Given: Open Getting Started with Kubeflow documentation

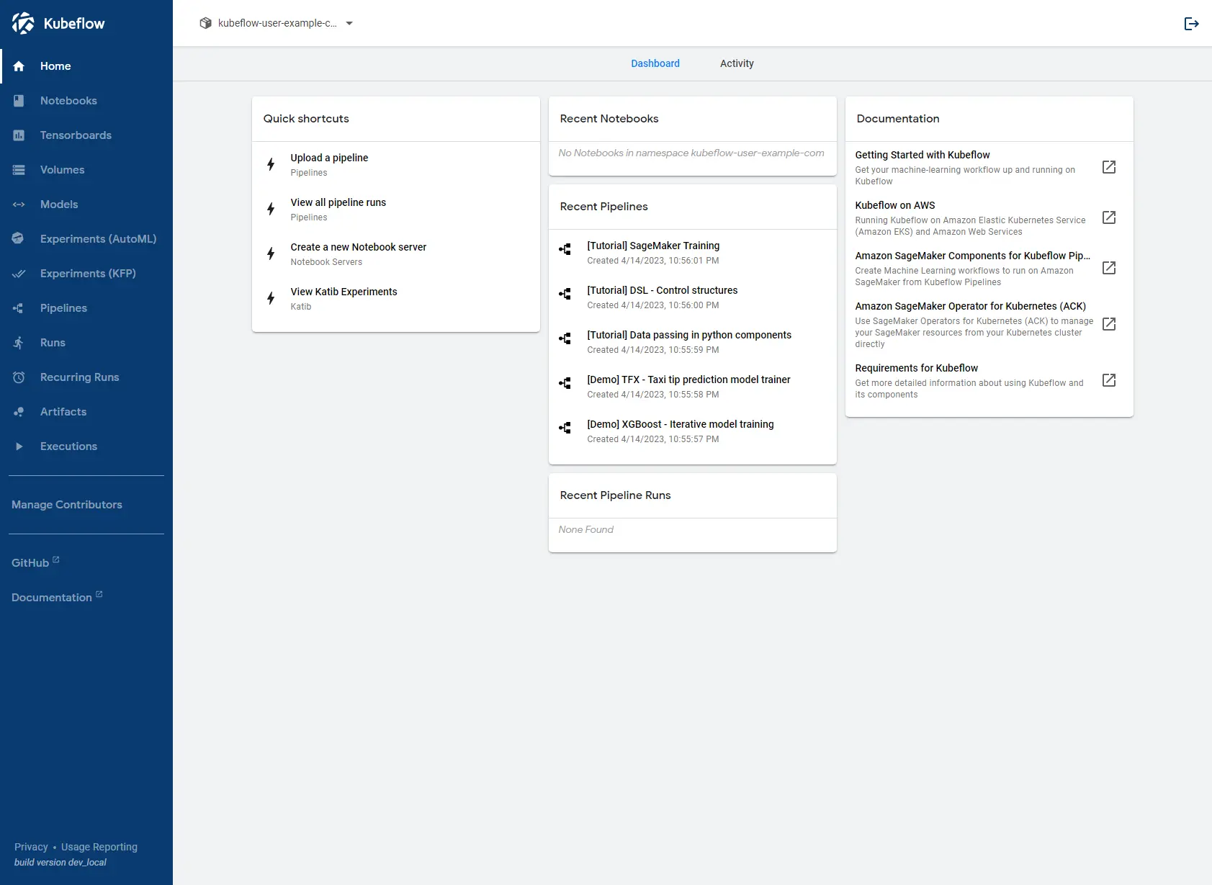Looking at the screenshot, I should [x=989, y=167].
